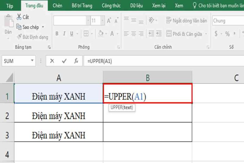Switch to the Chèn tab

click(57, 6)
